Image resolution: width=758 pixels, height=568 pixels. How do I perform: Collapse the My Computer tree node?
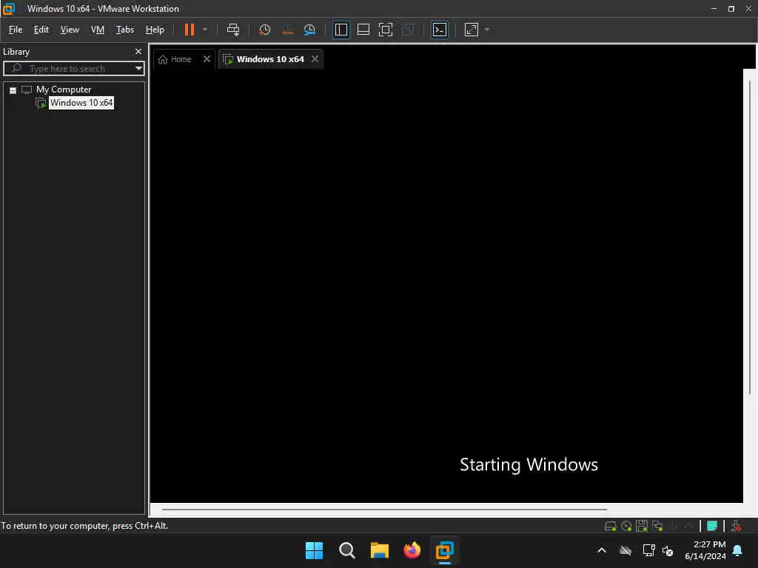pyautogui.click(x=13, y=90)
